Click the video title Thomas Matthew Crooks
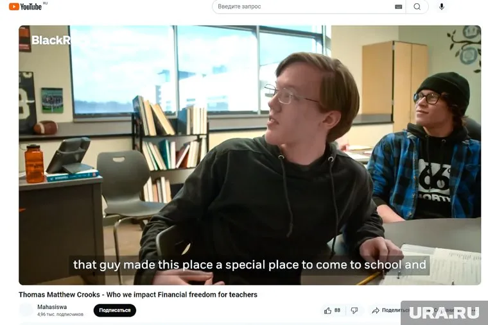 click(x=59, y=294)
